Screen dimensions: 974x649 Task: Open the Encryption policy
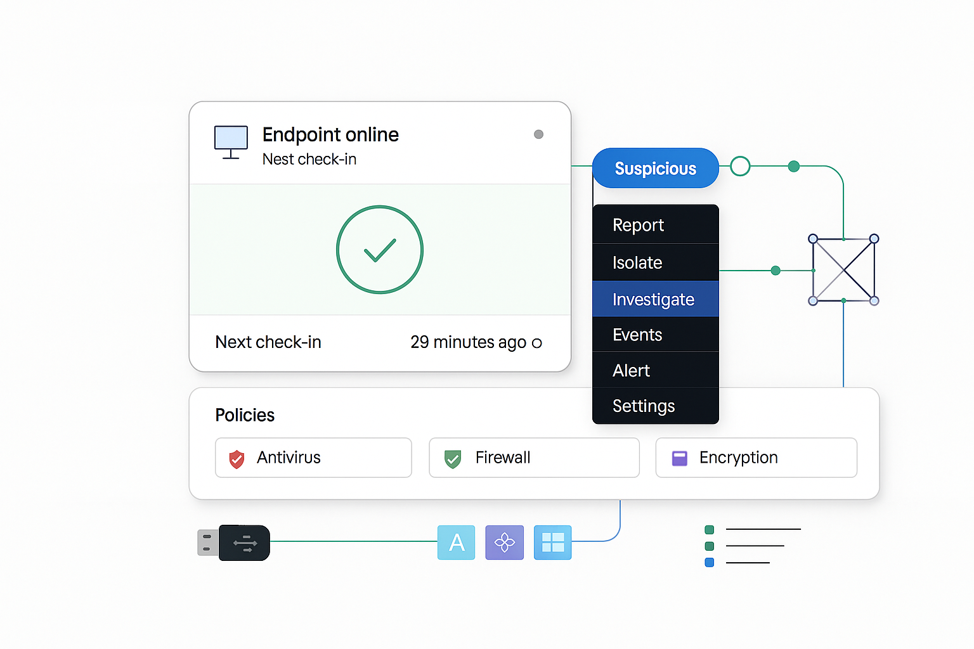tap(756, 458)
